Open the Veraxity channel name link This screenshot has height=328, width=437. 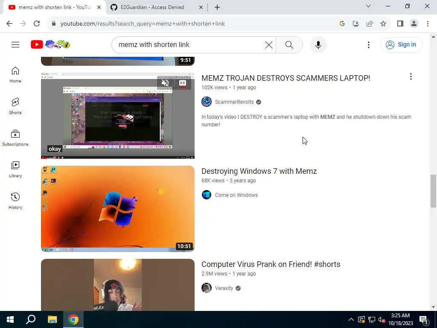224,288
